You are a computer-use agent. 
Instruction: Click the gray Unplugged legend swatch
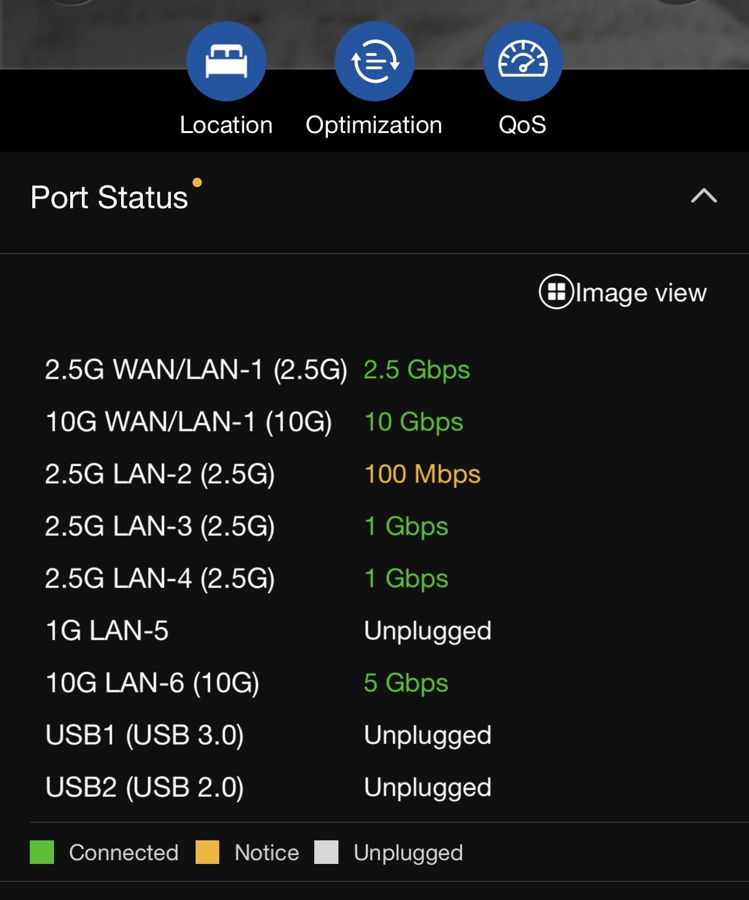pyautogui.click(x=327, y=852)
